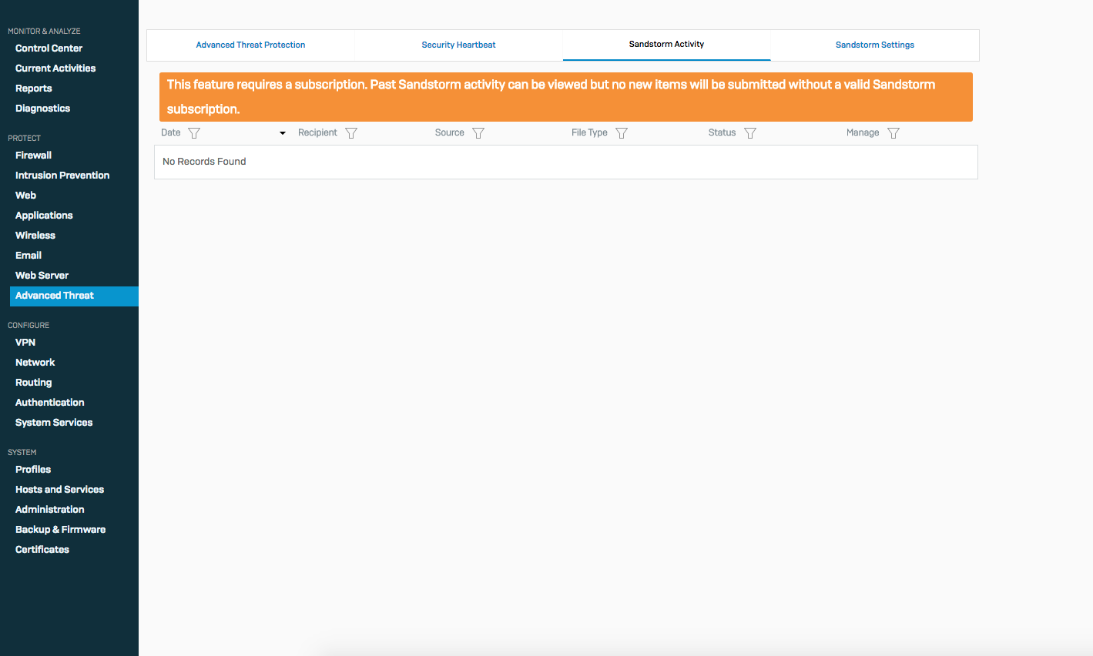Navigate to Firewall settings
Screen dimensions: 1093x656
coord(33,156)
